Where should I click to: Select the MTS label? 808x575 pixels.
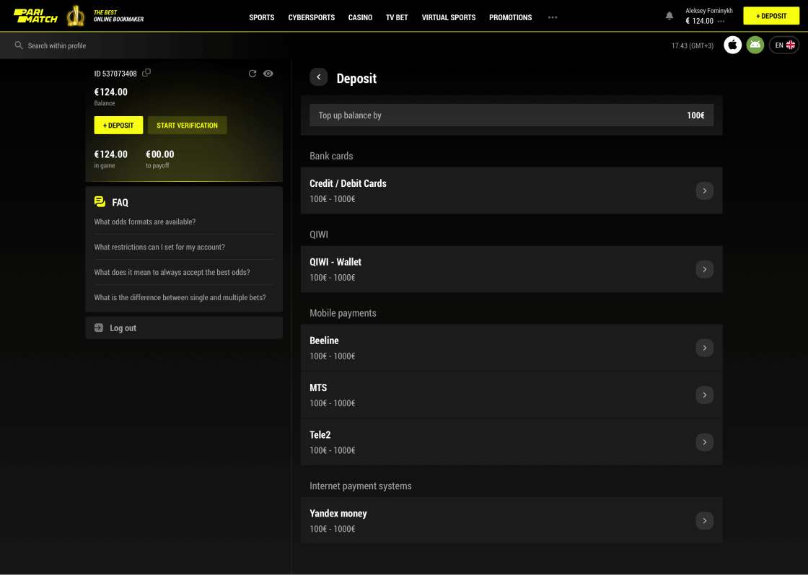tap(318, 387)
